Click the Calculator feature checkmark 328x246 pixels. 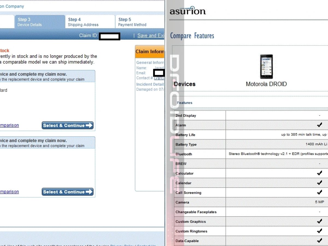pyautogui.click(x=319, y=173)
